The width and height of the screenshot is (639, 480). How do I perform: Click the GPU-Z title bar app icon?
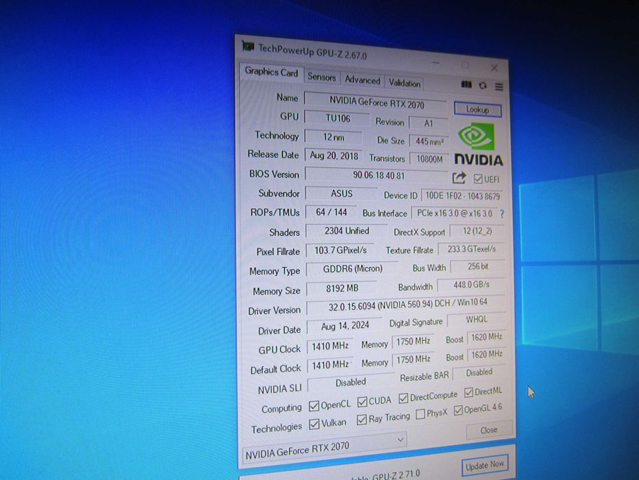coord(248,46)
